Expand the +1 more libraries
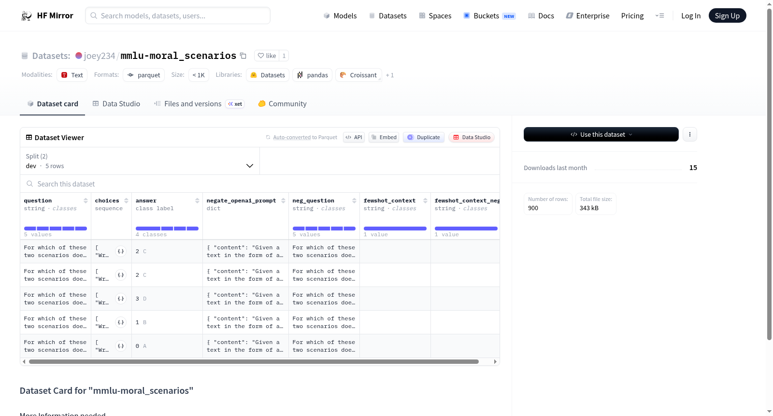 pyautogui.click(x=390, y=75)
